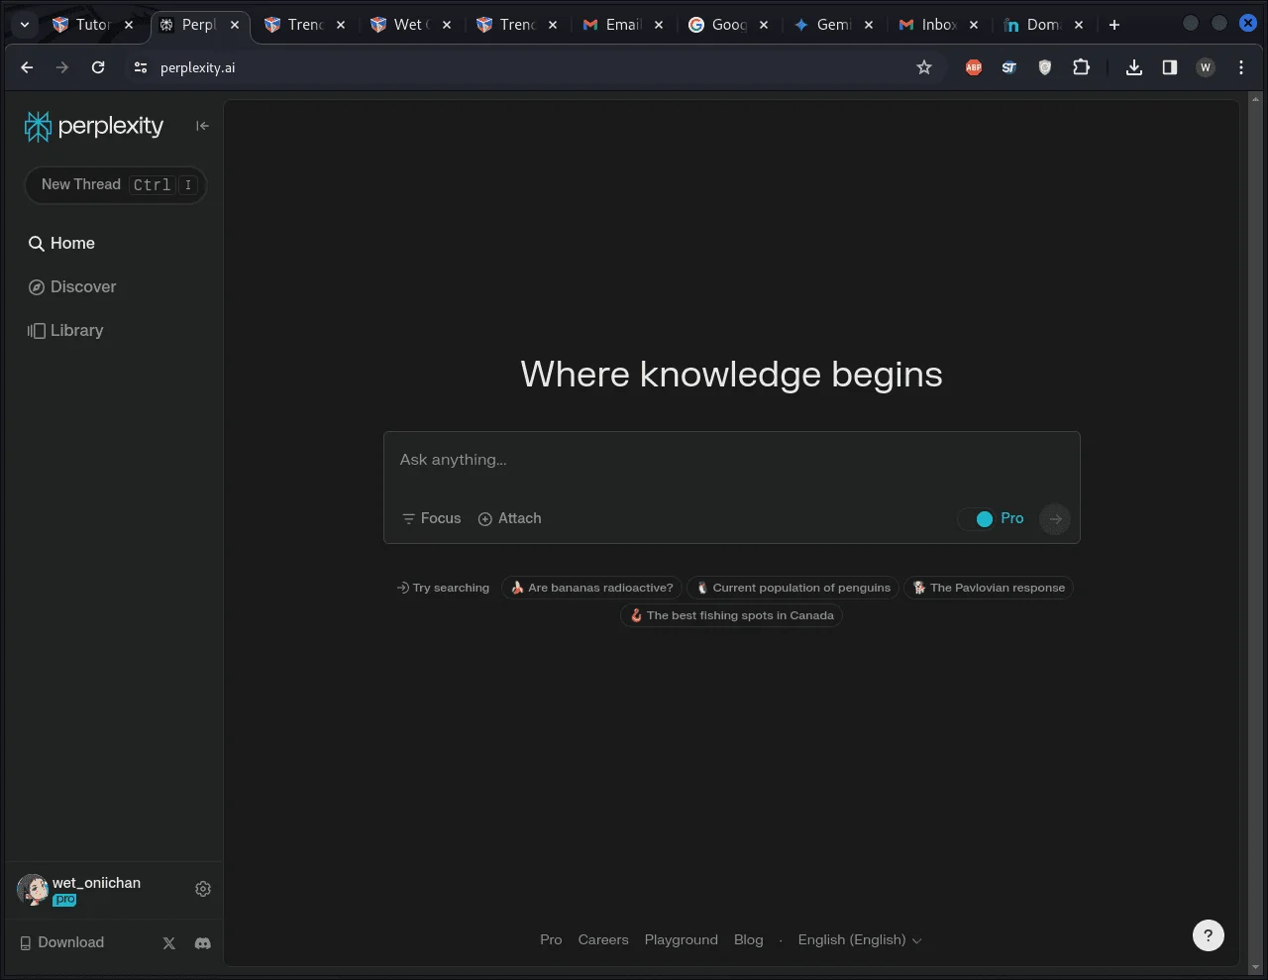Open the Adblock Plus extension

(x=974, y=67)
